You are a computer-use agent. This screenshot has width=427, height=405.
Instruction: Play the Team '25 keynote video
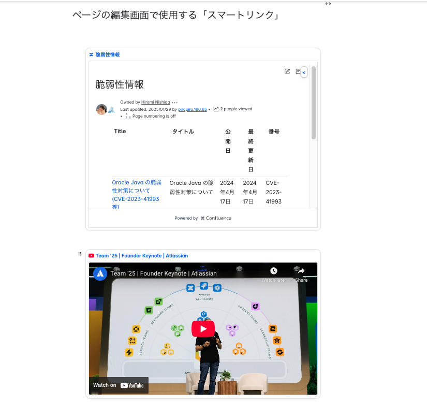(203, 328)
